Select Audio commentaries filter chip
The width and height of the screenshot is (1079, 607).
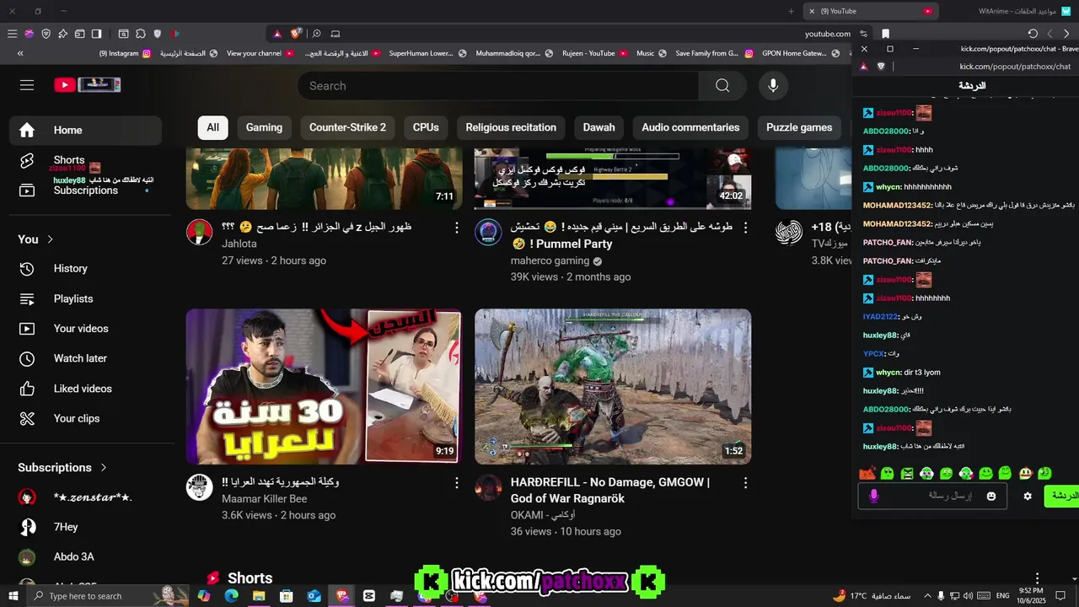pos(690,127)
